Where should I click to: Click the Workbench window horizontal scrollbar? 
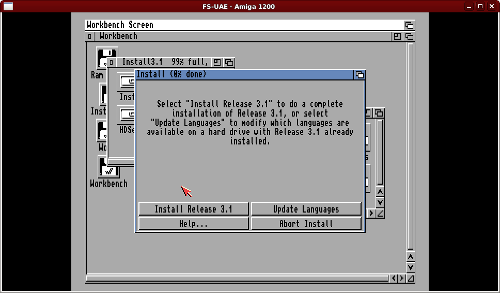tap(237, 279)
